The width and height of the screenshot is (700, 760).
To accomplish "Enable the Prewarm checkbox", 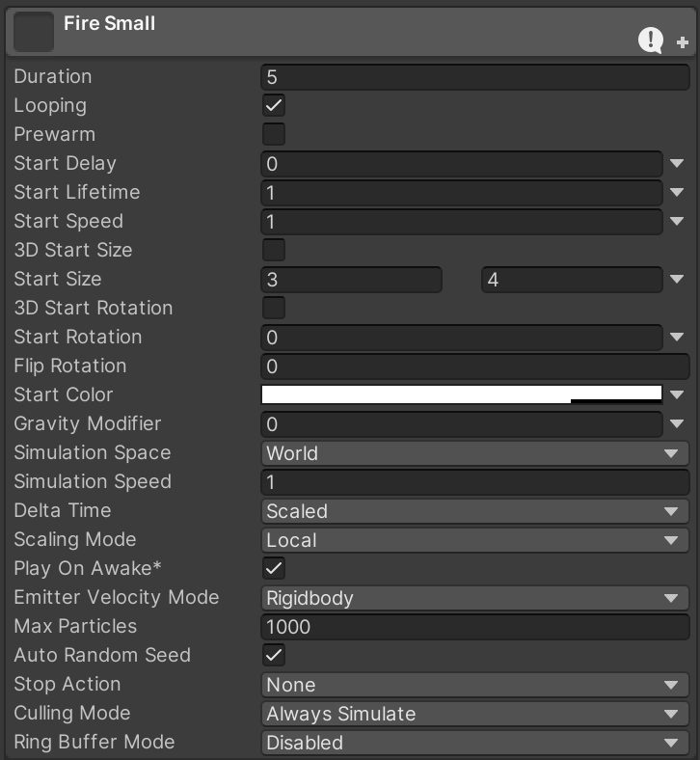I will tap(274, 135).
